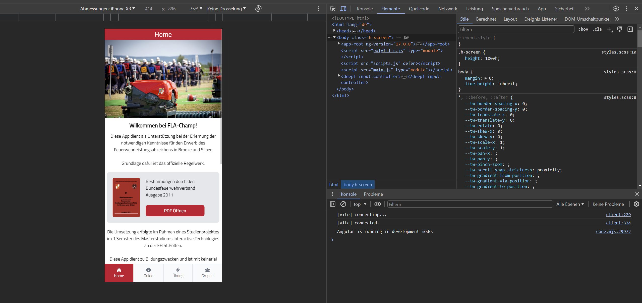Open DevTools customize menu dots

point(627,9)
